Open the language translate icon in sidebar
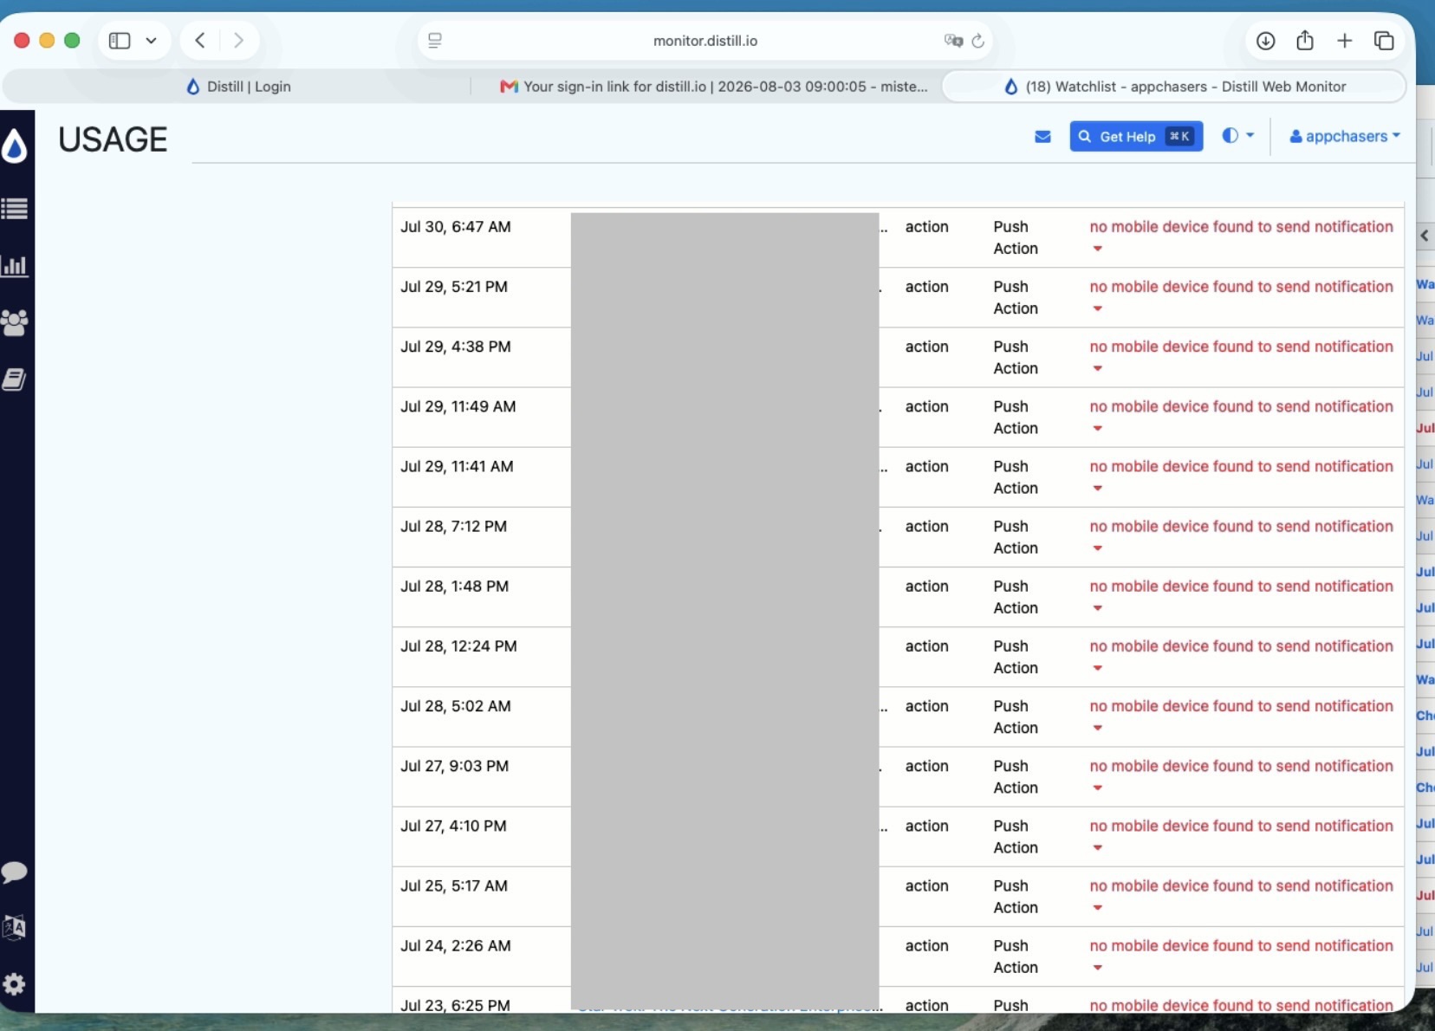The image size is (1435, 1031). tap(15, 928)
